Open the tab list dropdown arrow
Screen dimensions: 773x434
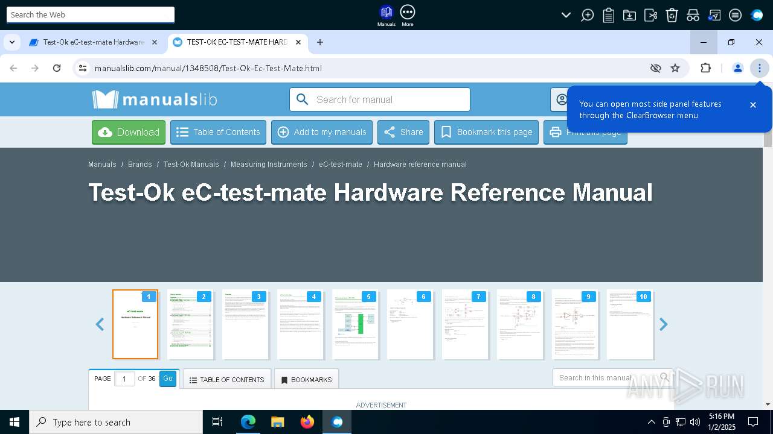pos(11,42)
